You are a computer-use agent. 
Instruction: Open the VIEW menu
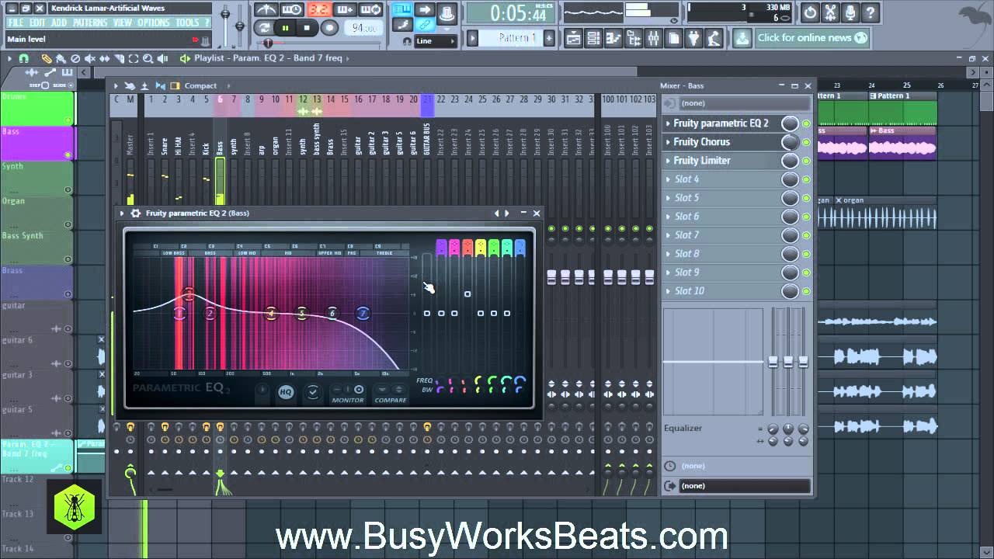(x=123, y=23)
